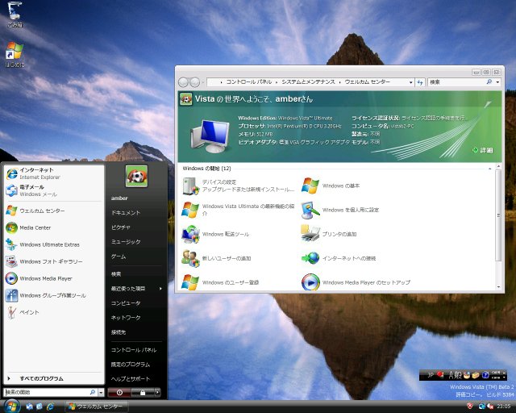Viewport: 516px width, 413px height.
Task: Select Windows を個人用に設定 item
Action: 340,210
